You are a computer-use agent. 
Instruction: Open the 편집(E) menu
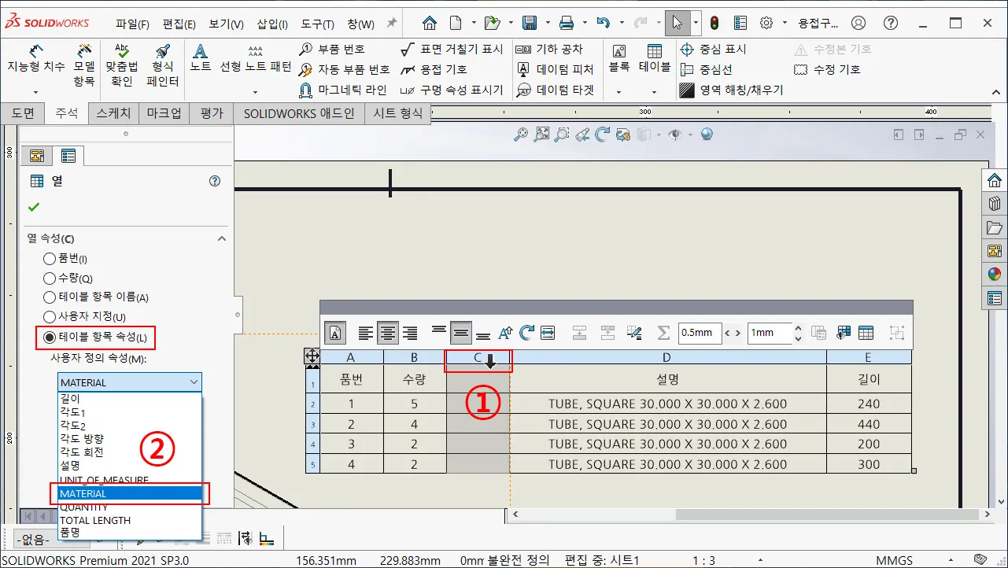(179, 24)
